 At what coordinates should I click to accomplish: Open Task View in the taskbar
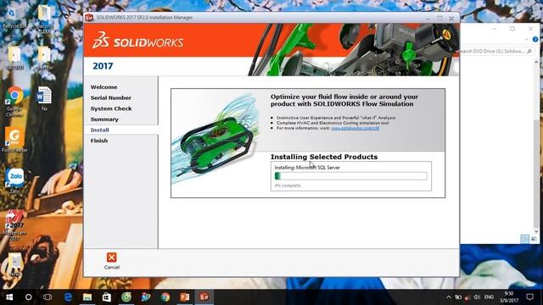coord(48,297)
